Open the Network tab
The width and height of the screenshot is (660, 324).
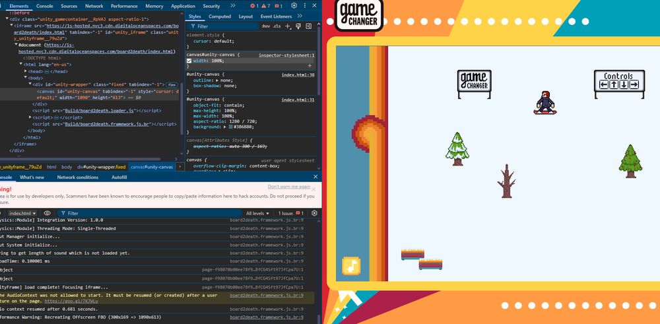coord(94,6)
